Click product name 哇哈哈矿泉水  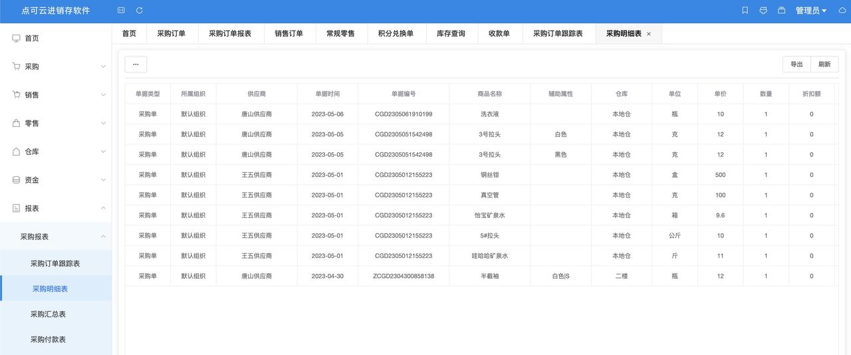pyautogui.click(x=490, y=256)
